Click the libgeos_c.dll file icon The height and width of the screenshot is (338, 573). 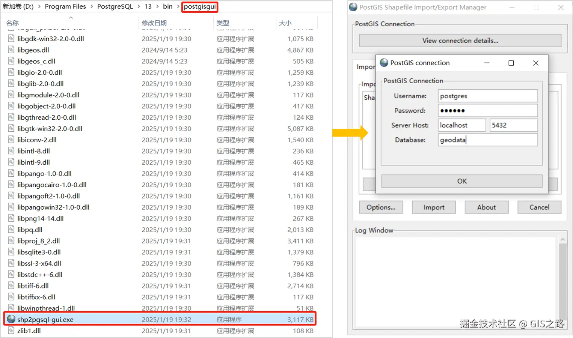tap(11, 61)
